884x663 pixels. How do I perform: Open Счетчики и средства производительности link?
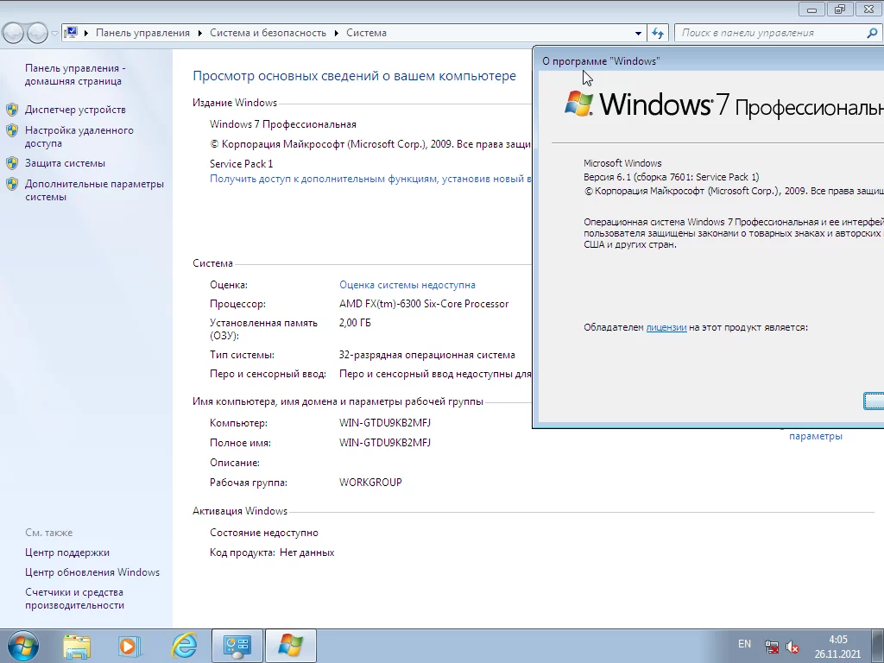[74, 598]
